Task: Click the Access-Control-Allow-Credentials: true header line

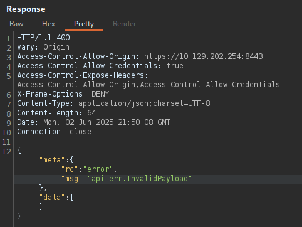Action: 100,66
